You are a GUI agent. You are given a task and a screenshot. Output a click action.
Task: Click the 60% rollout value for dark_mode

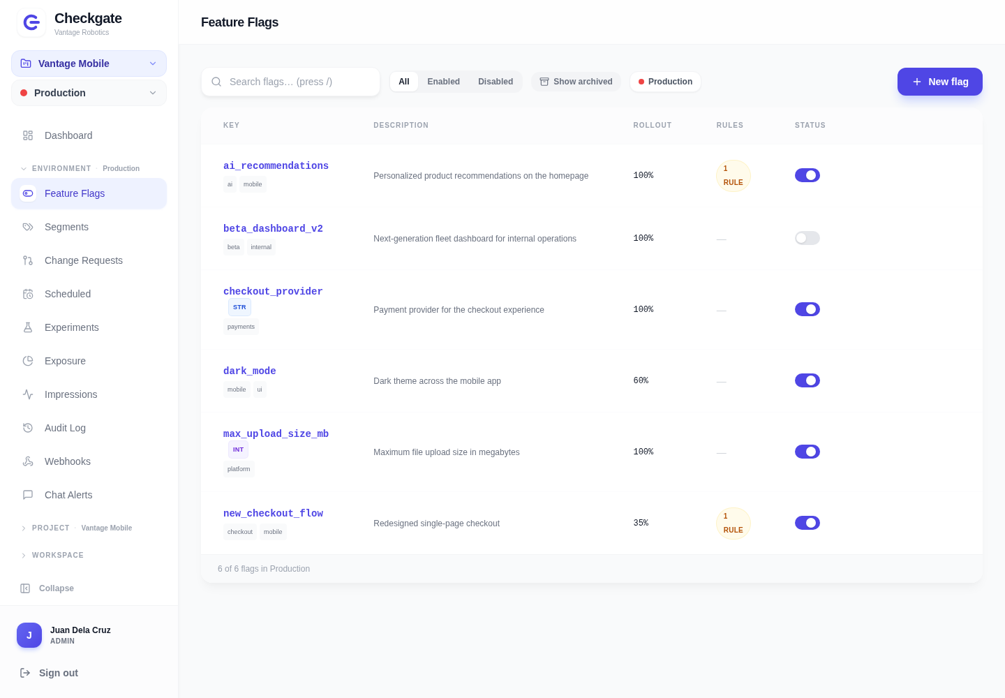(641, 380)
